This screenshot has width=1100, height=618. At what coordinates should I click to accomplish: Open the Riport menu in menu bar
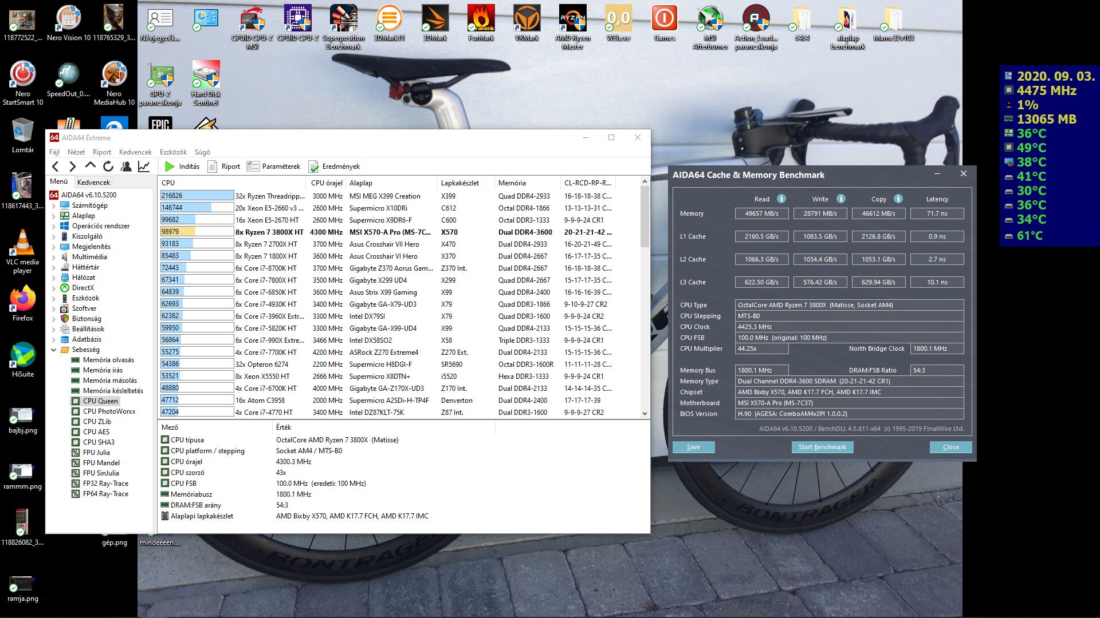click(102, 152)
